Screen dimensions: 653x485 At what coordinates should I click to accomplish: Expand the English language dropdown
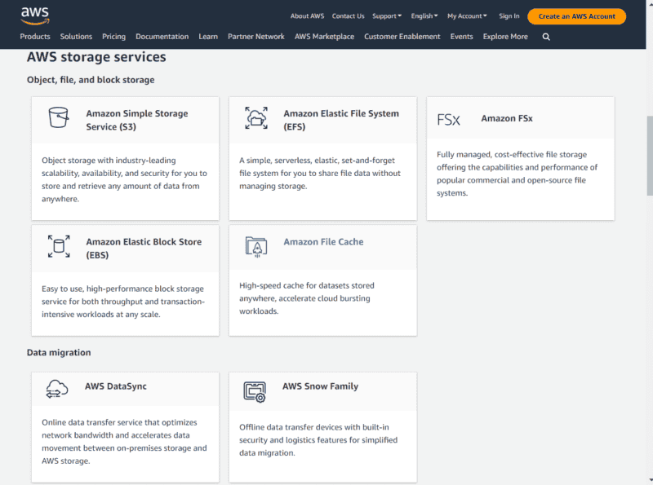424,15
